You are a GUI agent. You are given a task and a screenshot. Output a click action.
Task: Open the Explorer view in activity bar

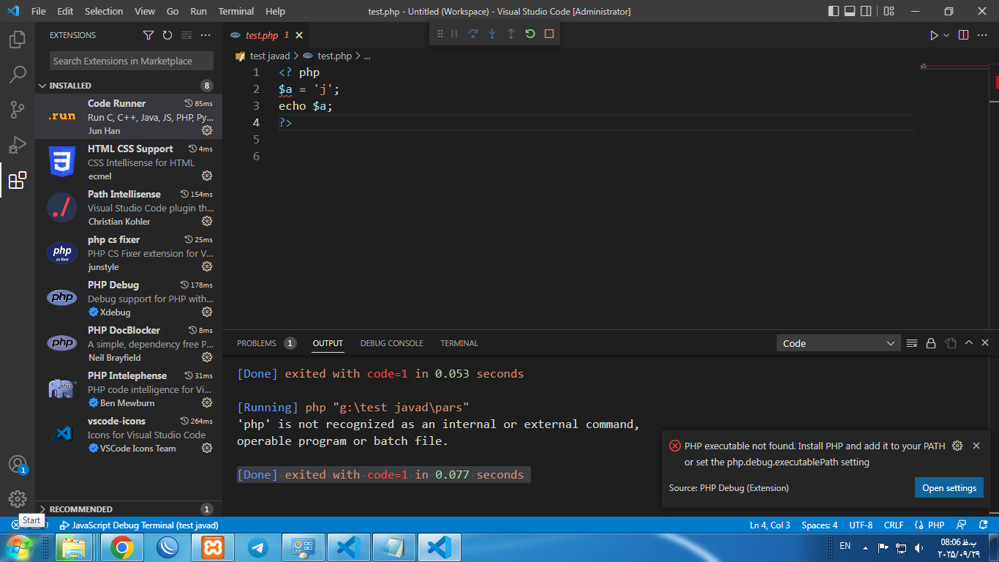click(18, 40)
